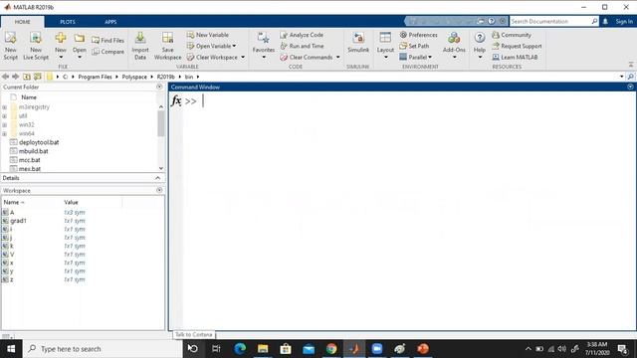Image resolution: width=637 pixels, height=358 pixels.
Task: Click Set Path
Action: (x=414, y=46)
